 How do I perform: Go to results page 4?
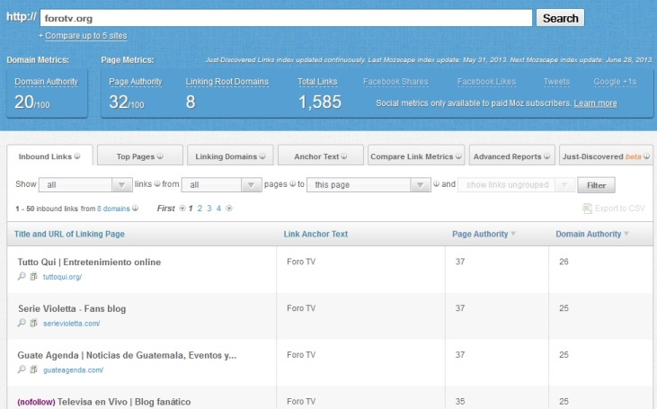(218, 209)
